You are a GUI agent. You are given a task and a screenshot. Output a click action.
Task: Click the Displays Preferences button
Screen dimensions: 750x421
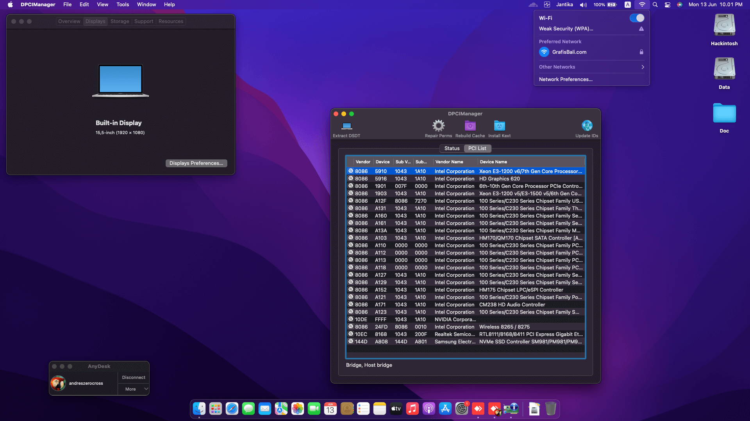pyautogui.click(x=196, y=163)
